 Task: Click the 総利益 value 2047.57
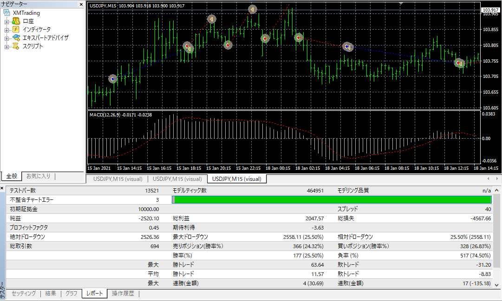pyautogui.click(x=314, y=218)
